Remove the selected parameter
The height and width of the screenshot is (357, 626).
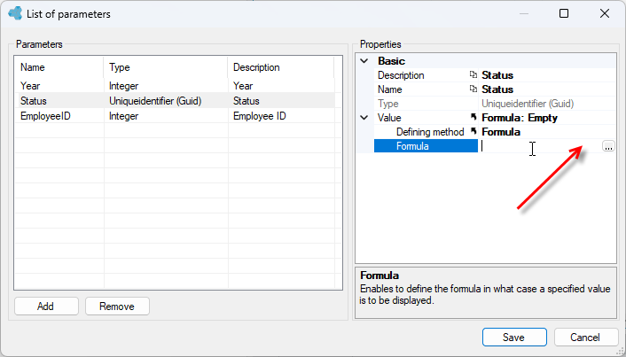pos(117,306)
